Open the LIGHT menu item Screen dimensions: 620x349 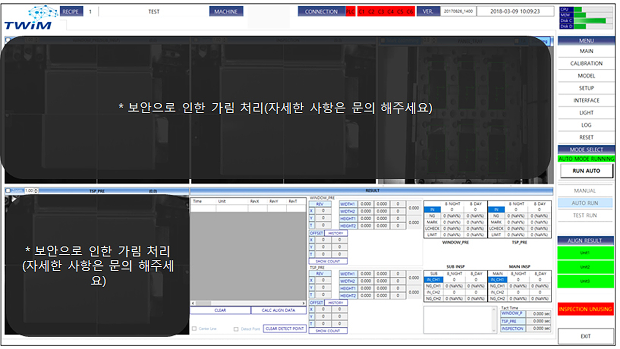(586, 113)
